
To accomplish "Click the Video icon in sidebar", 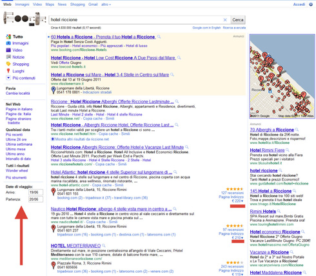I will 8,50.
